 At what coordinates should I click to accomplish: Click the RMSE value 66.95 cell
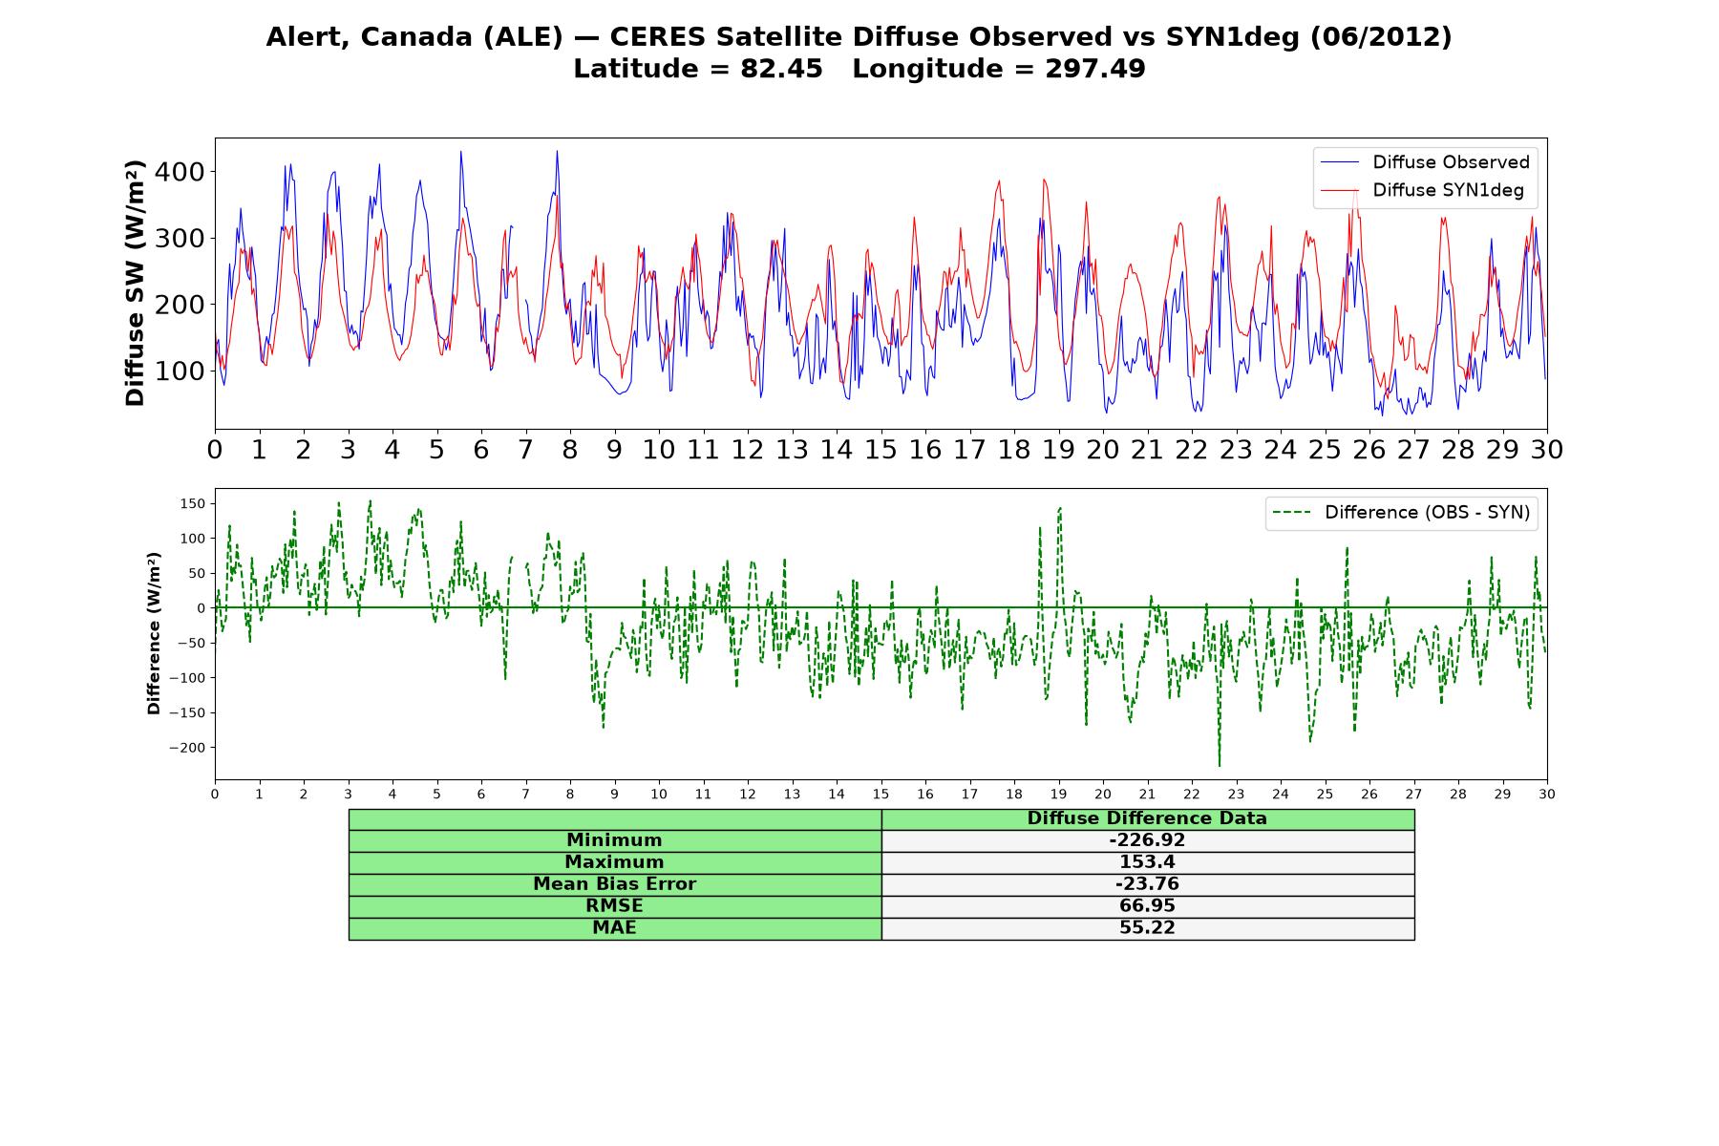coord(1147,906)
